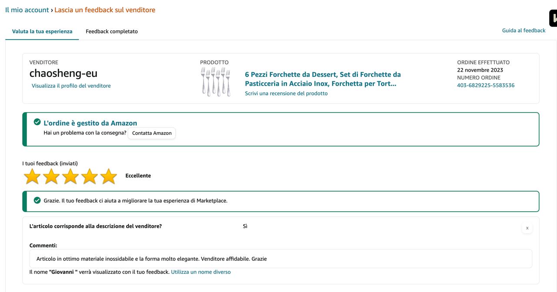This screenshot has width=557, height=292.
Task: Click the second feedback star
Action: tap(51, 176)
